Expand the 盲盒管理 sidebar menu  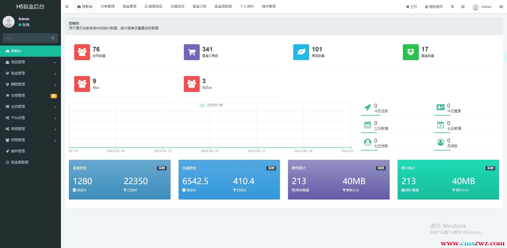[x=30, y=73]
